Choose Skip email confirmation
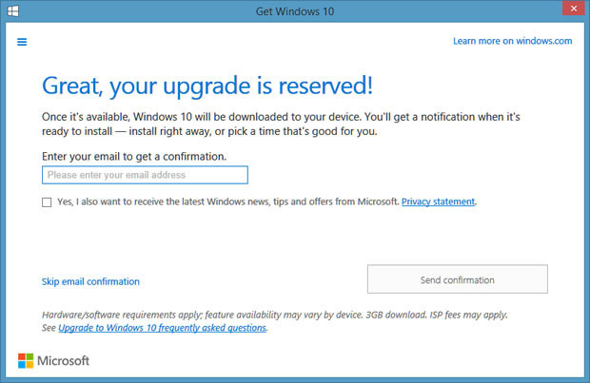Screen dimensions: 590x383 (90, 281)
